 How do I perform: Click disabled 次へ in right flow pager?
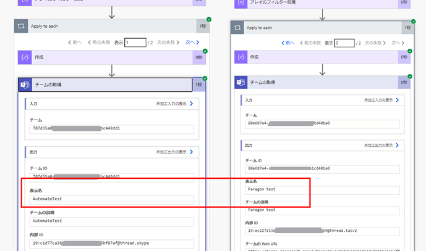[398, 43]
